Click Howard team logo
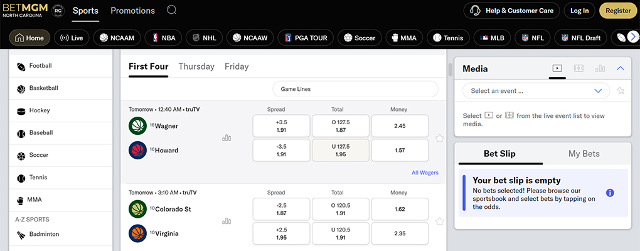 click(137, 150)
